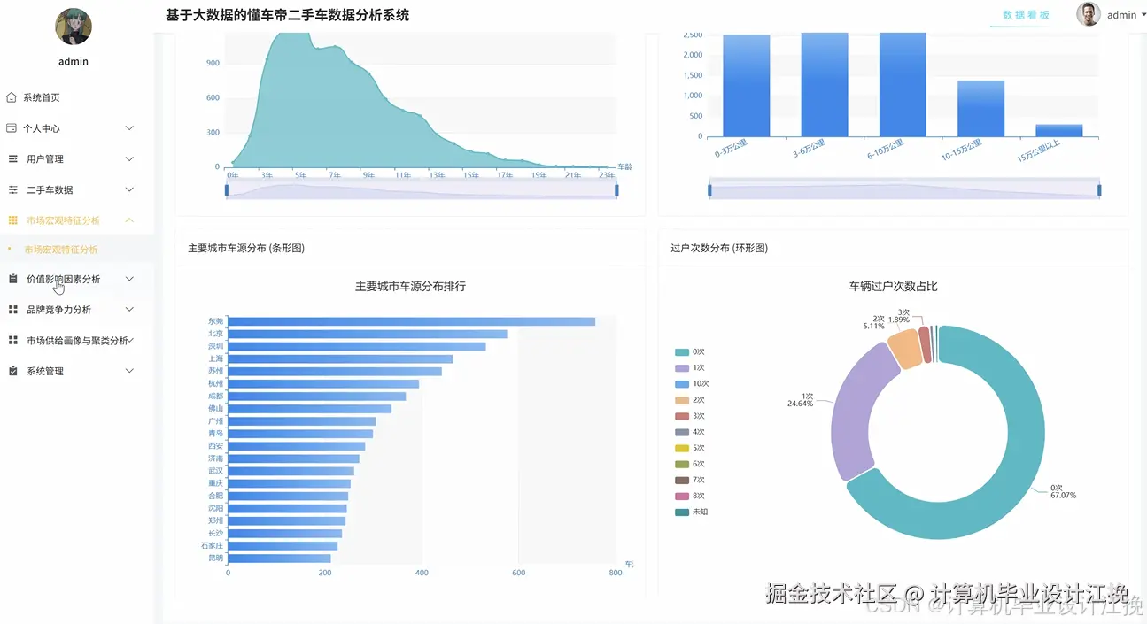Click the 价值影响因素分析 document icon

point(12,279)
